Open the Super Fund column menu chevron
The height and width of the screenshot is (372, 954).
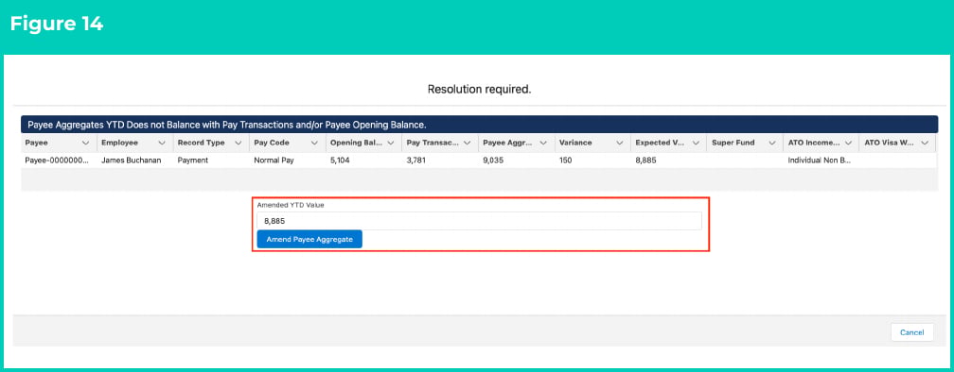point(771,144)
